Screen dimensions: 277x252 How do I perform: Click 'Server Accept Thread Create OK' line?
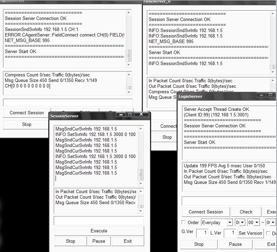tap(216, 109)
